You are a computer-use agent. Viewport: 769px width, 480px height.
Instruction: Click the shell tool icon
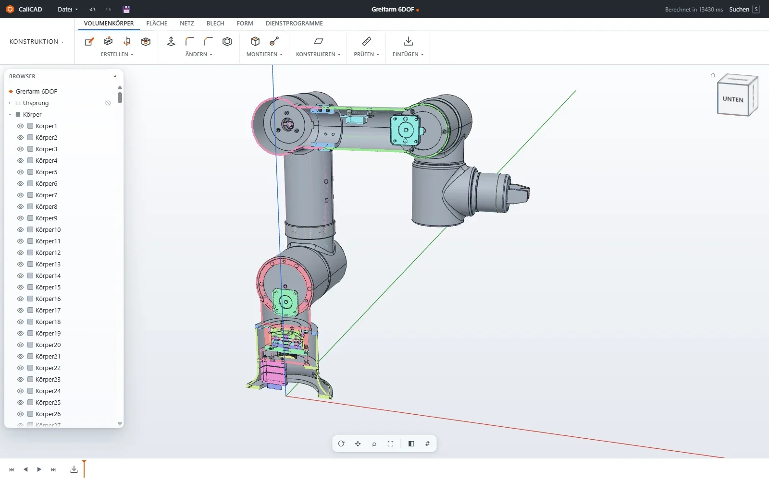(x=227, y=42)
